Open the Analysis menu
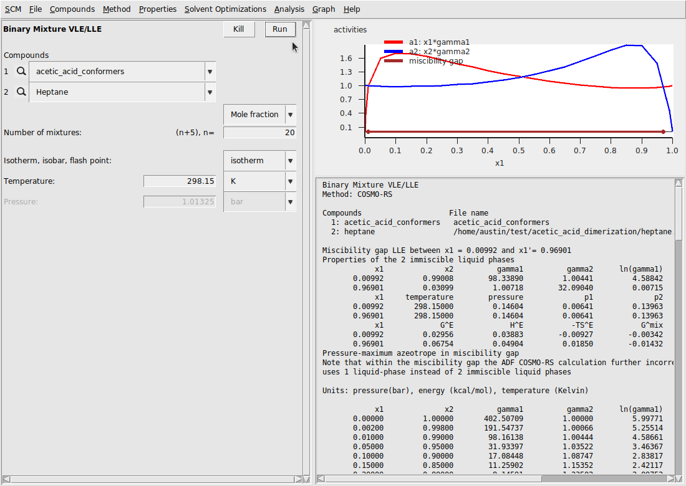 289,9
